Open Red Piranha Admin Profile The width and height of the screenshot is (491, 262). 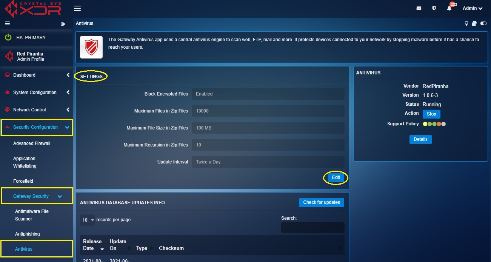tap(30, 56)
